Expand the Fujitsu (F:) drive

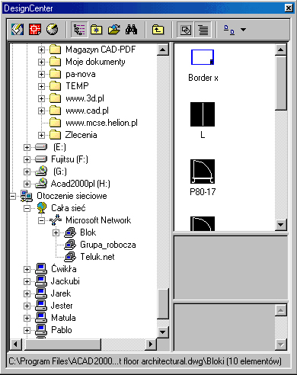point(27,159)
